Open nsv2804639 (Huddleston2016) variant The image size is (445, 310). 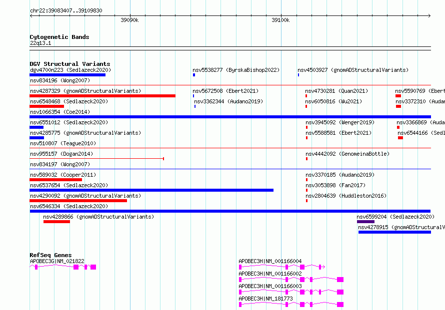(346, 196)
